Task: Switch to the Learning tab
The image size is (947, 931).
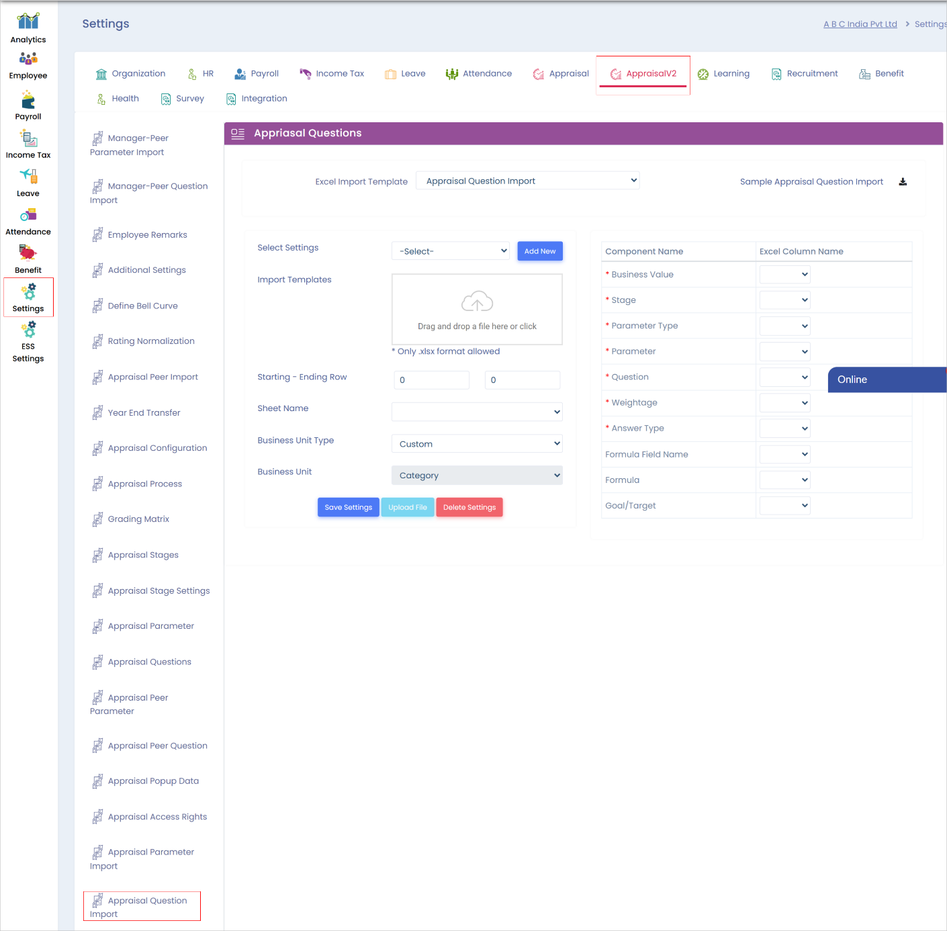Action: 723,74
